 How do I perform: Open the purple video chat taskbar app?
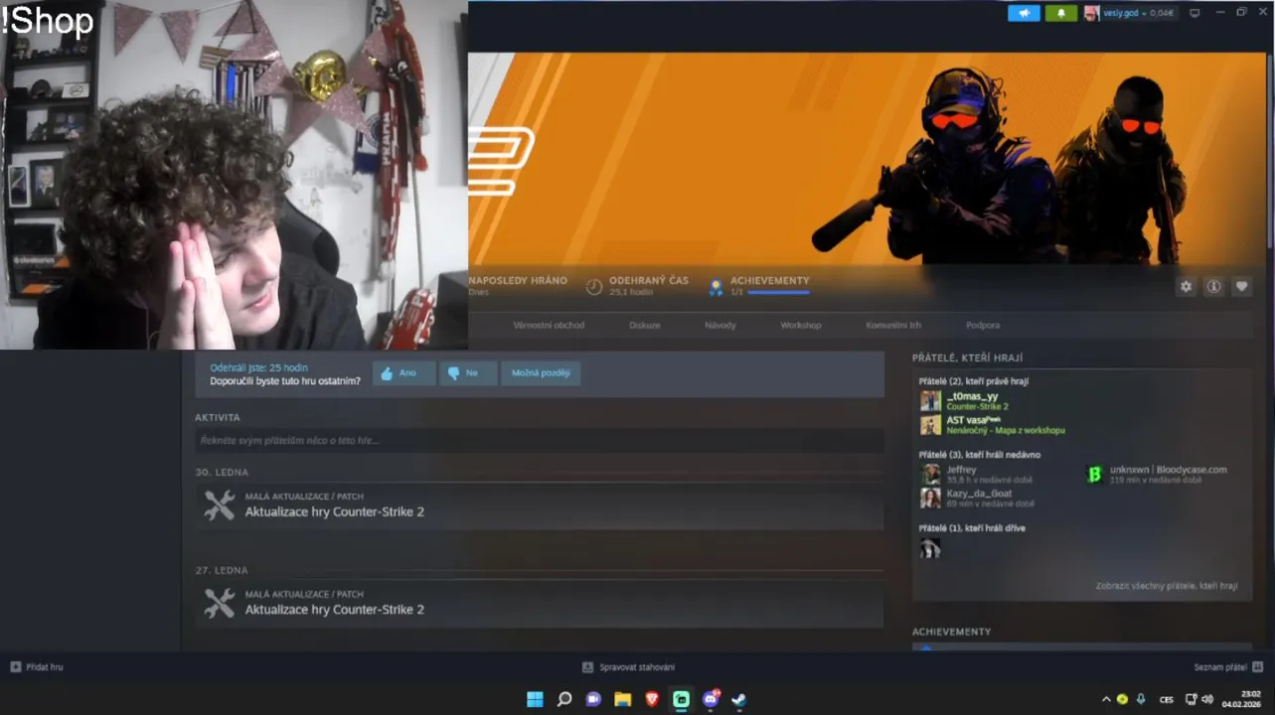(x=593, y=699)
